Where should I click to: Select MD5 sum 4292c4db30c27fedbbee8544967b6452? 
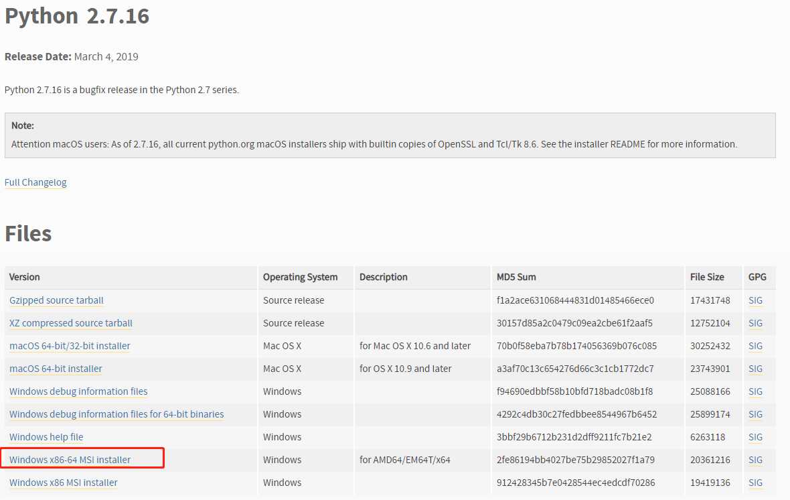pos(577,414)
